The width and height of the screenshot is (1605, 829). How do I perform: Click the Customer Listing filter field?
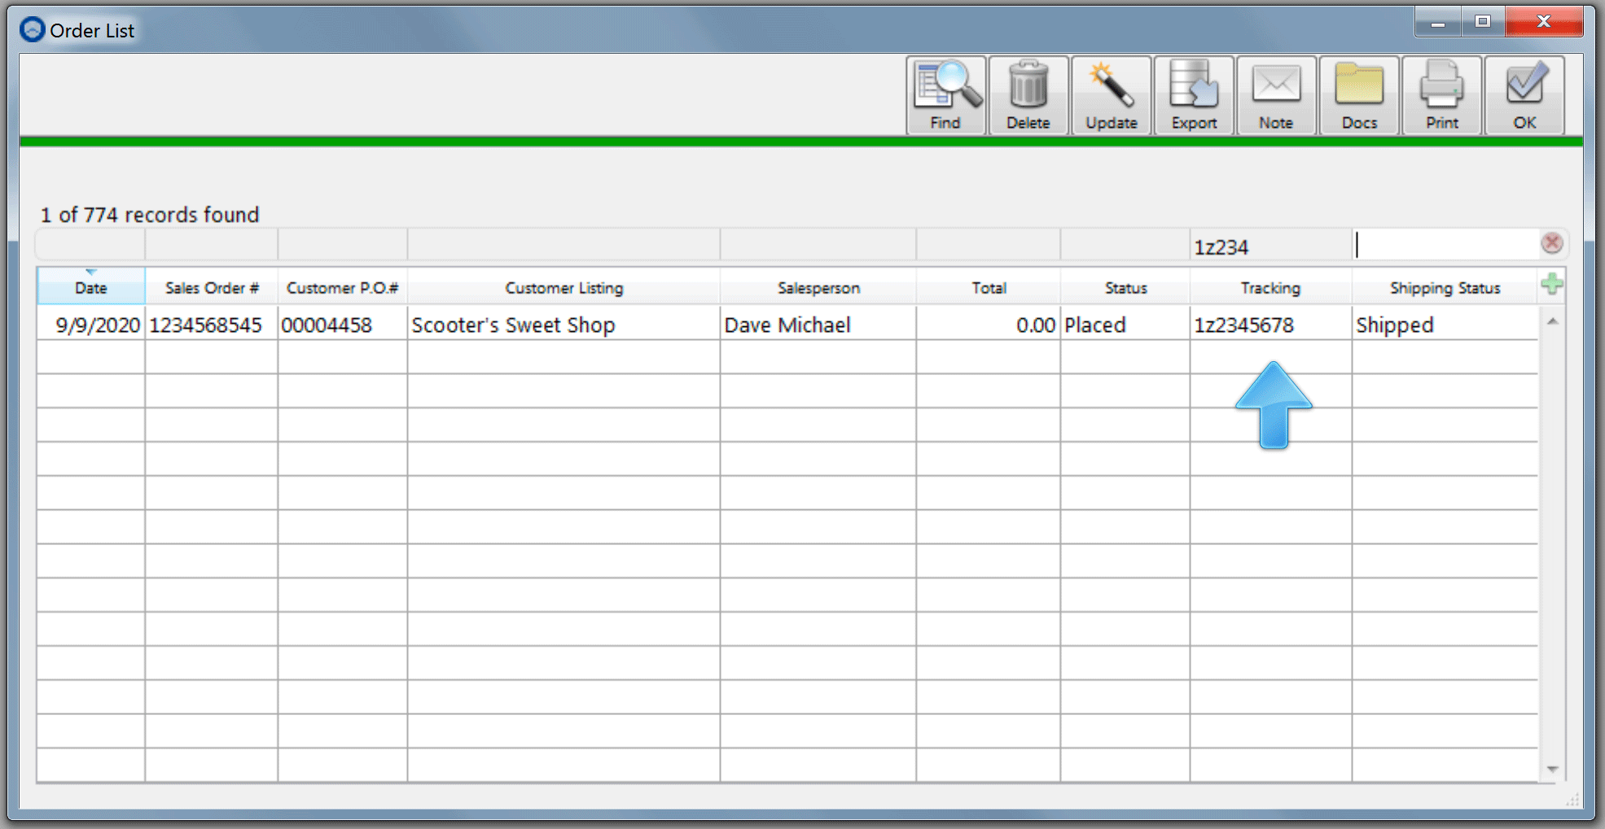(x=564, y=246)
